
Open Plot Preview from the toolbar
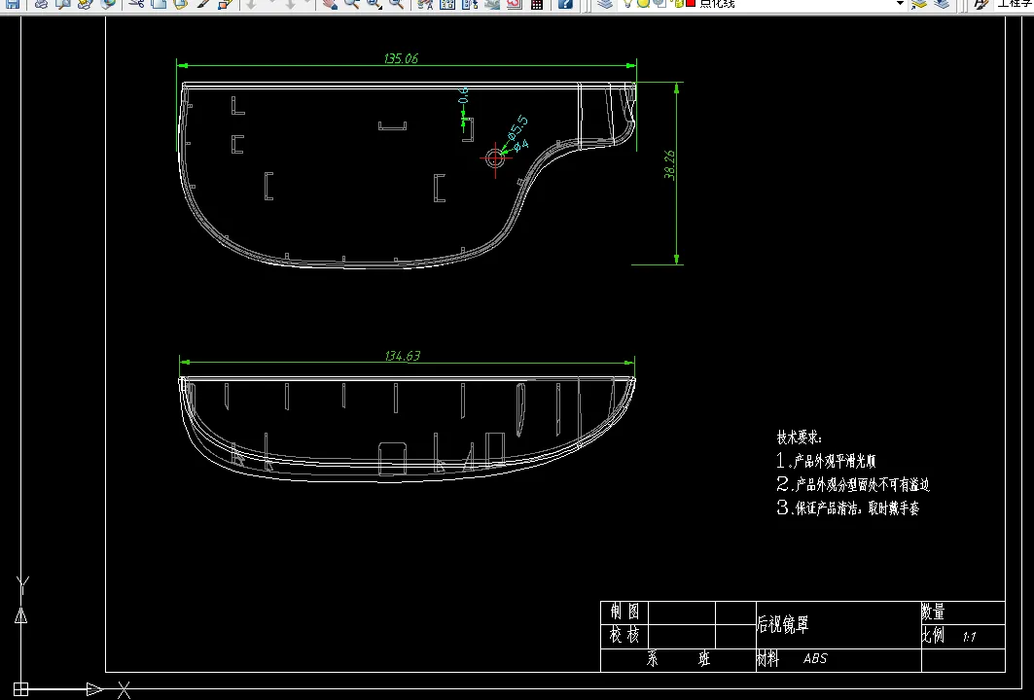pos(62,3)
